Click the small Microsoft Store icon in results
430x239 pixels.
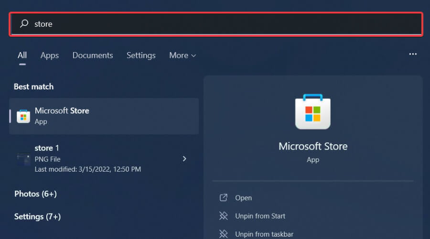pos(23,116)
